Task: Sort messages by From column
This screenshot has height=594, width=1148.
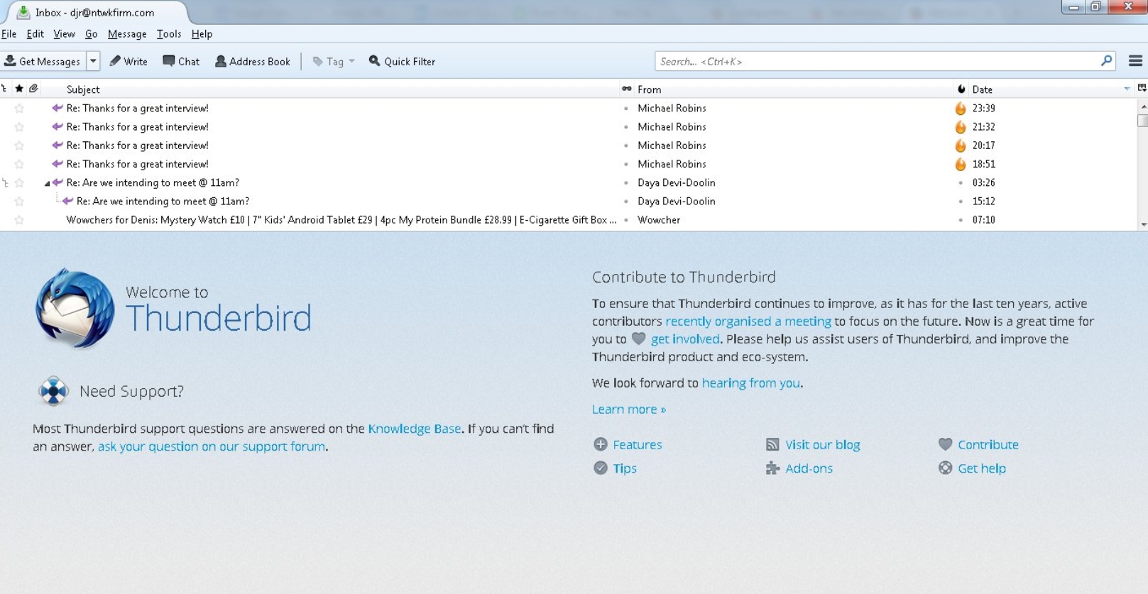Action: point(793,89)
